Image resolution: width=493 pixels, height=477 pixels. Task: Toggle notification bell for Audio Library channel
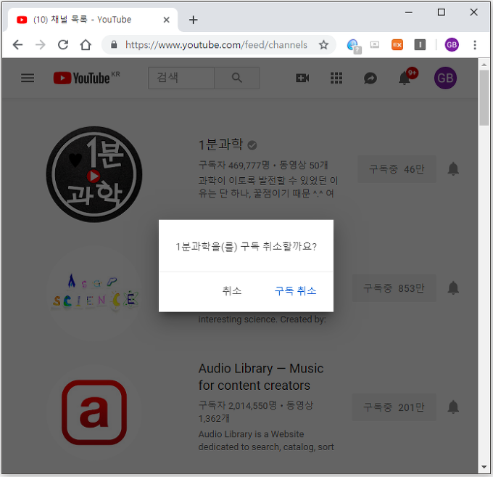point(453,407)
